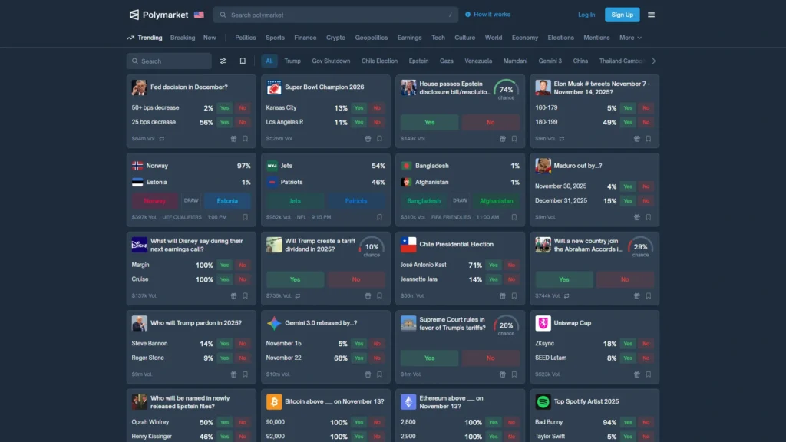Open the hamburger menu in the header
The image size is (786, 442).
pos(651,15)
